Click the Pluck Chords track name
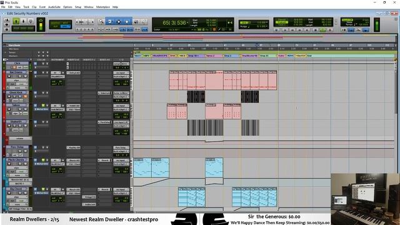400x225 pixels. click(17, 160)
